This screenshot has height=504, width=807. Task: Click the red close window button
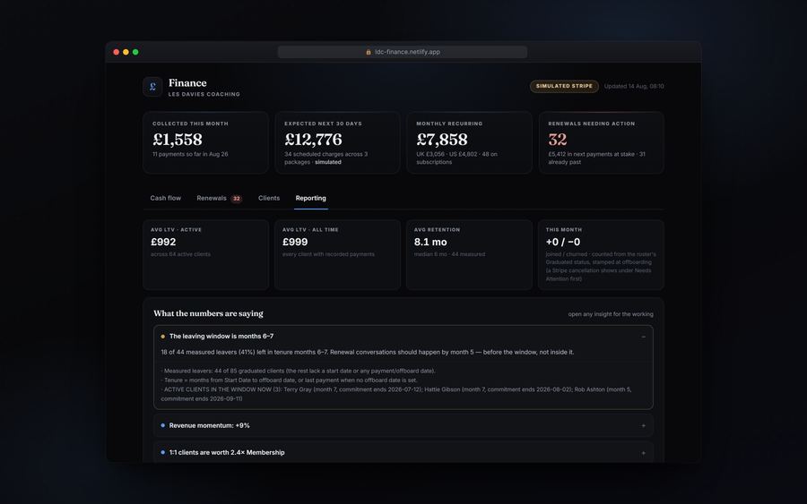[117, 52]
